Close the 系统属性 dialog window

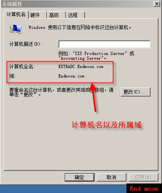coord(156,4)
